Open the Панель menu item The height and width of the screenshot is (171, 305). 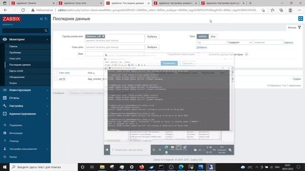click(x=13, y=47)
